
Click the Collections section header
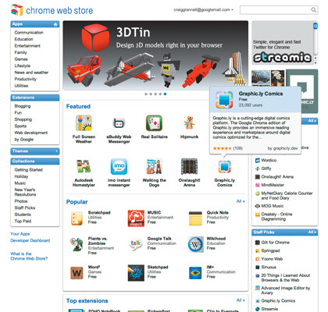35,161
